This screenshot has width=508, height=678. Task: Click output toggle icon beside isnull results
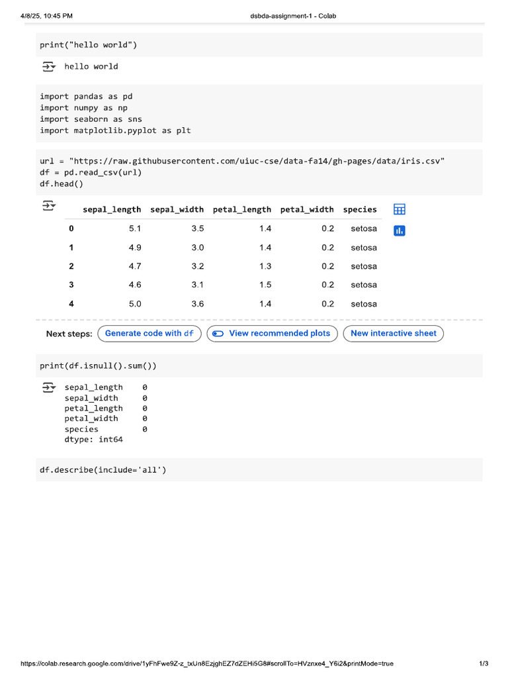click(49, 387)
